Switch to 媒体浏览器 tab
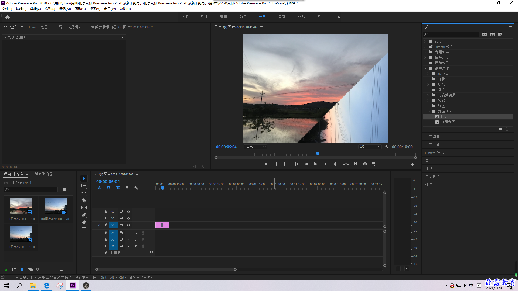This screenshot has height=291, width=518. click(x=43, y=174)
